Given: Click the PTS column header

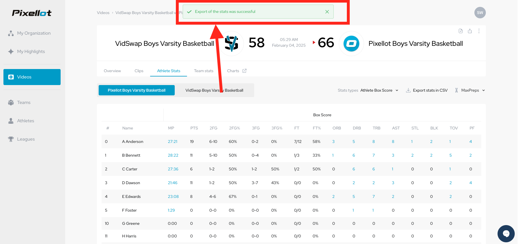Looking at the screenshot, I should [x=194, y=128].
